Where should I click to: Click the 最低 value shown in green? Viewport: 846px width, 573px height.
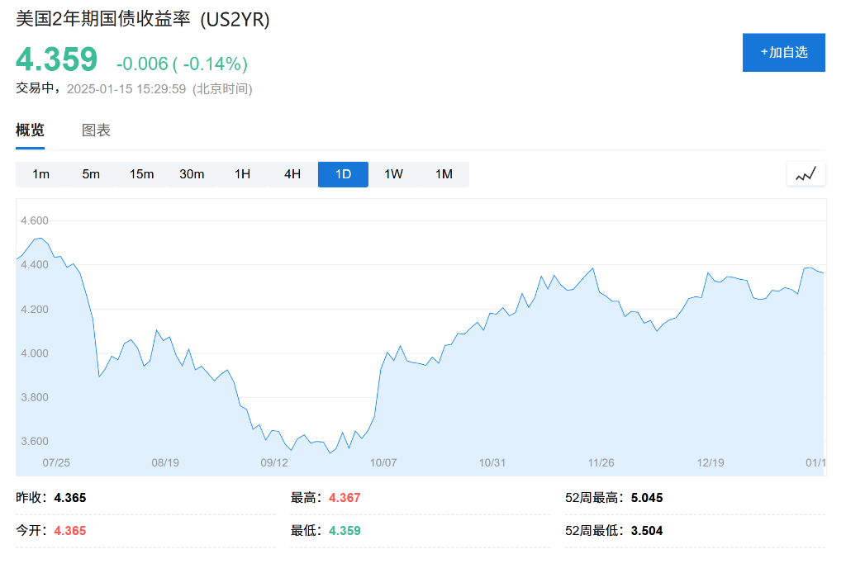pos(344,531)
